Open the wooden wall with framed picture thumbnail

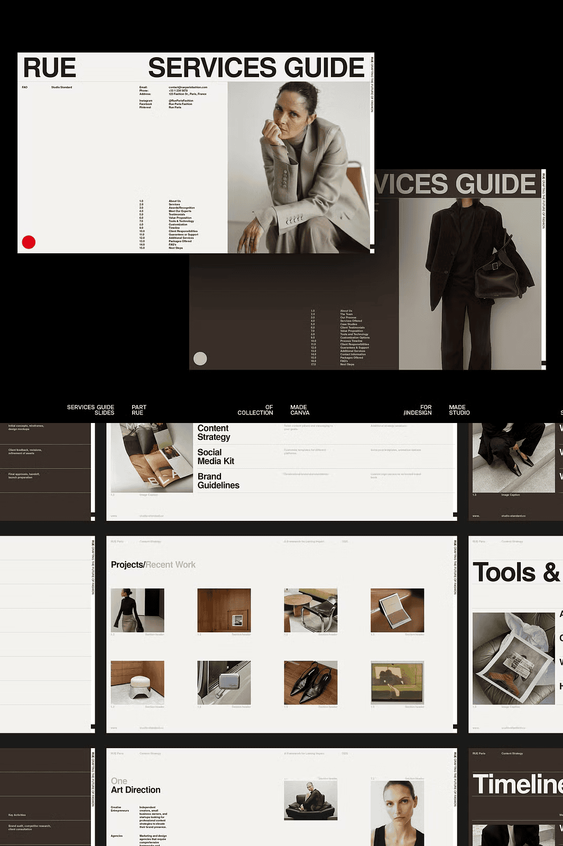point(224,610)
